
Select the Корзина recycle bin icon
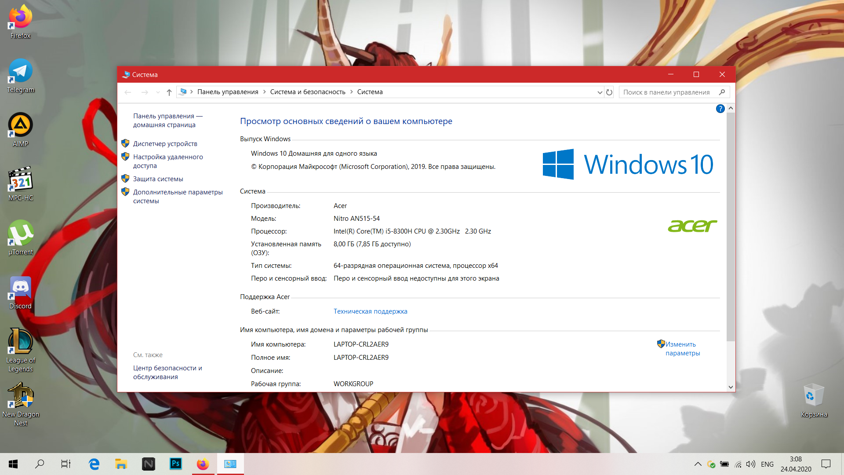814,400
